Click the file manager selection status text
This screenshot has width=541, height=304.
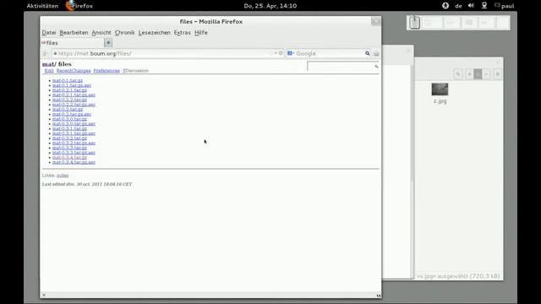[458, 276]
